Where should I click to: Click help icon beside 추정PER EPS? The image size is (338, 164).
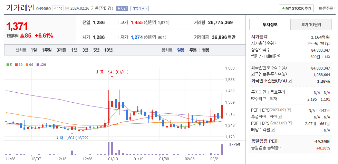tap(280, 117)
